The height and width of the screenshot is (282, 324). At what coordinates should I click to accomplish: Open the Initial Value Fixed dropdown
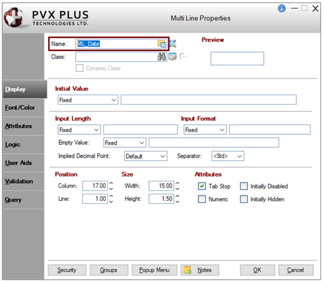click(88, 100)
